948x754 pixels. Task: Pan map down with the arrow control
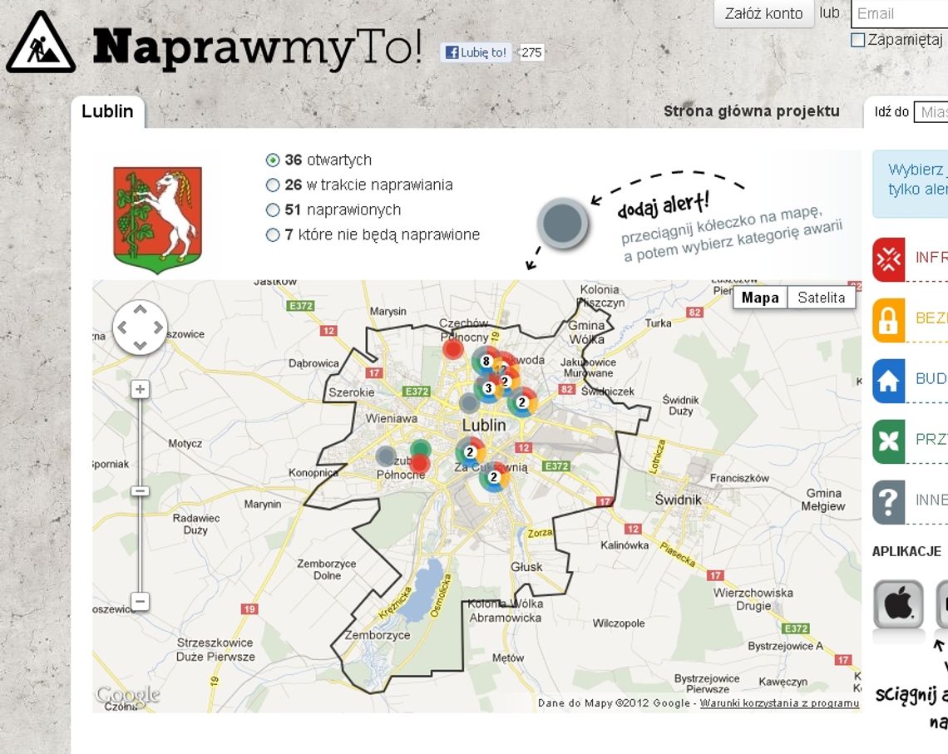pyautogui.click(x=141, y=346)
